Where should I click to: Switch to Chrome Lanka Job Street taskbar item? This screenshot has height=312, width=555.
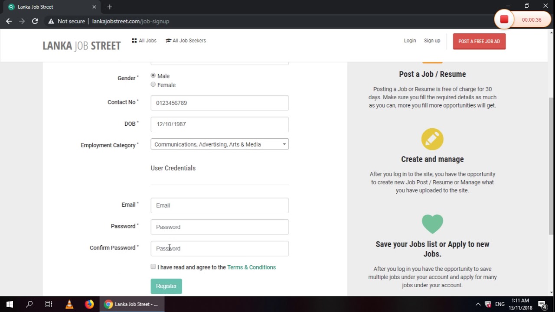(x=132, y=304)
